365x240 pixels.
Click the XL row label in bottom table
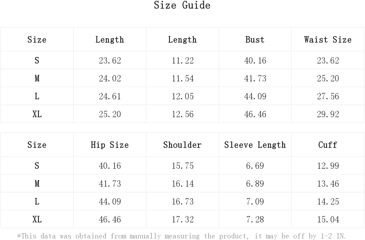37,220
